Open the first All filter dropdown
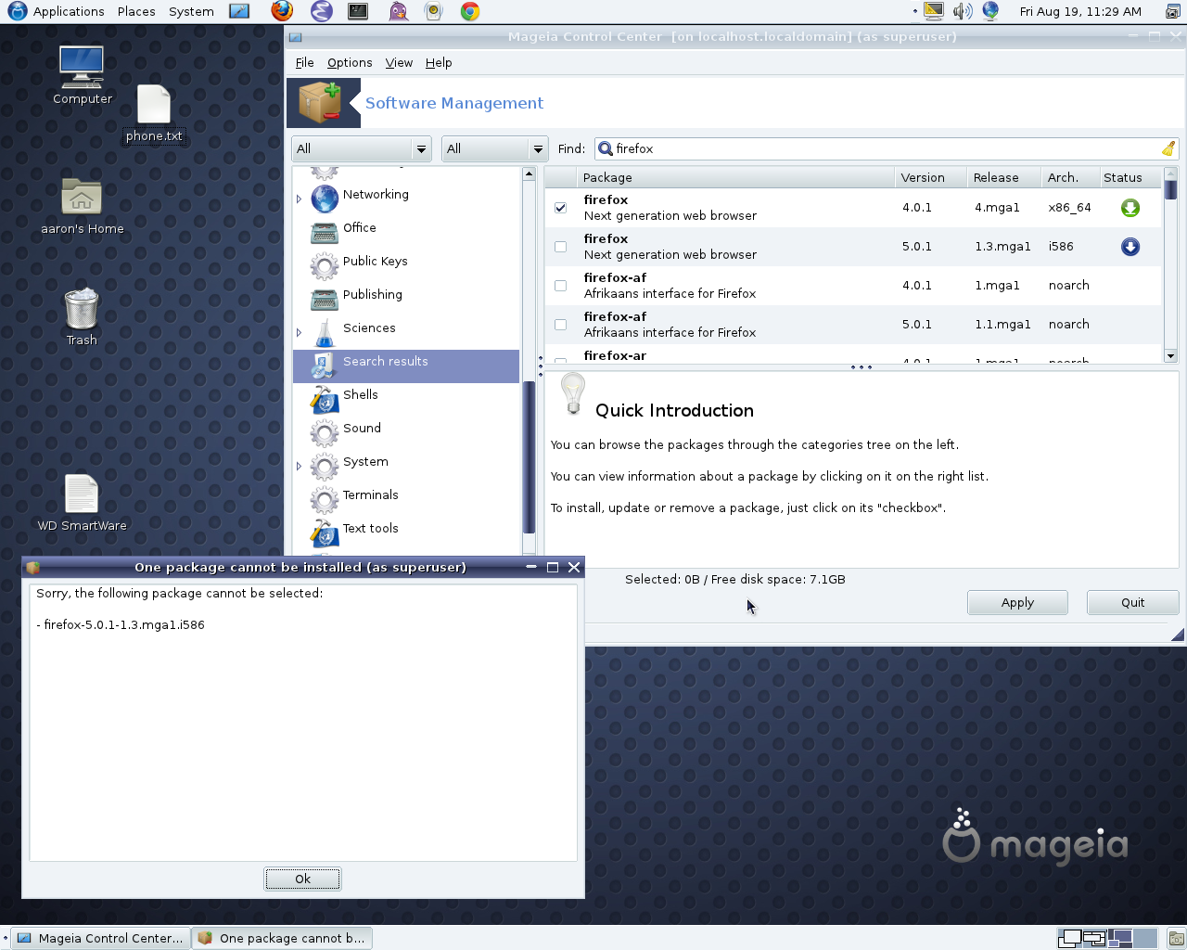The height and width of the screenshot is (950, 1187). [x=362, y=148]
